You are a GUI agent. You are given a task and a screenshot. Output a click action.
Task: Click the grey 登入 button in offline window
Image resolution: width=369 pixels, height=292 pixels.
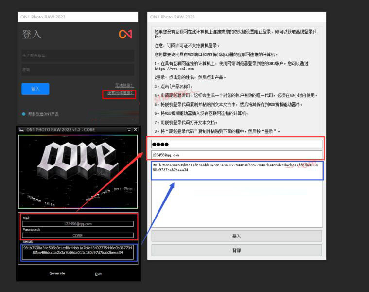tap(237, 236)
